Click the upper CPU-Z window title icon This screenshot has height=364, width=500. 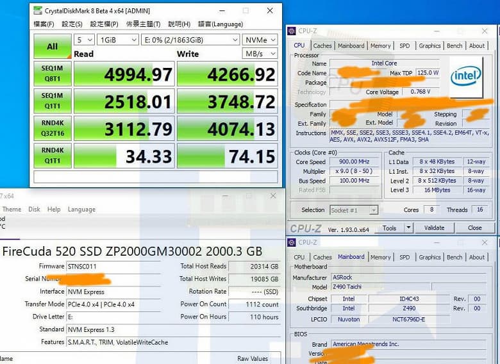coord(292,31)
